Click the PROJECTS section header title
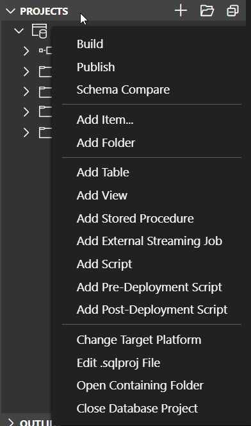This screenshot has width=251, height=426. (x=44, y=11)
